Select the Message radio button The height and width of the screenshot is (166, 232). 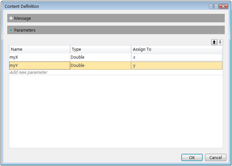pyautogui.click(x=11, y=18)
